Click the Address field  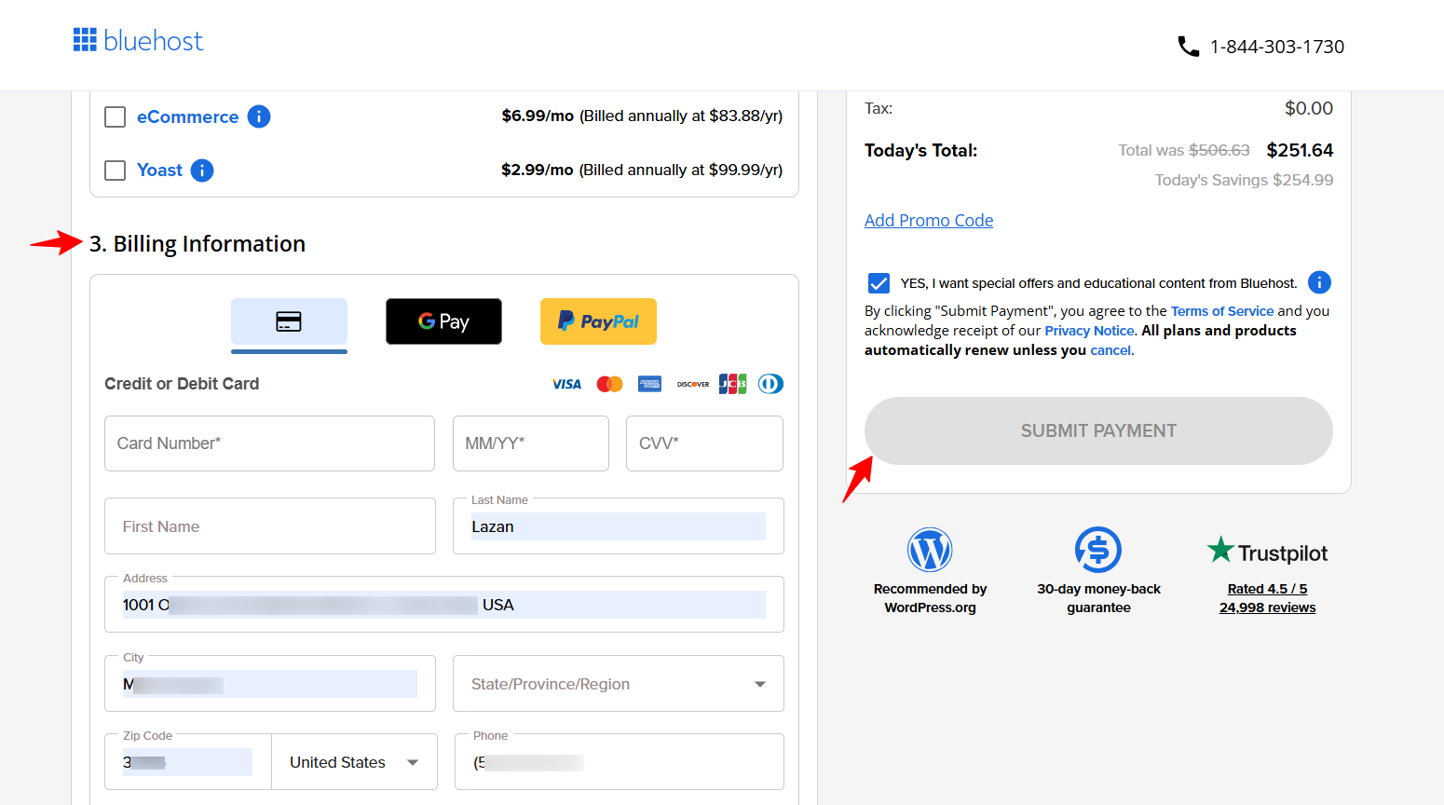[x=444, y=605]
